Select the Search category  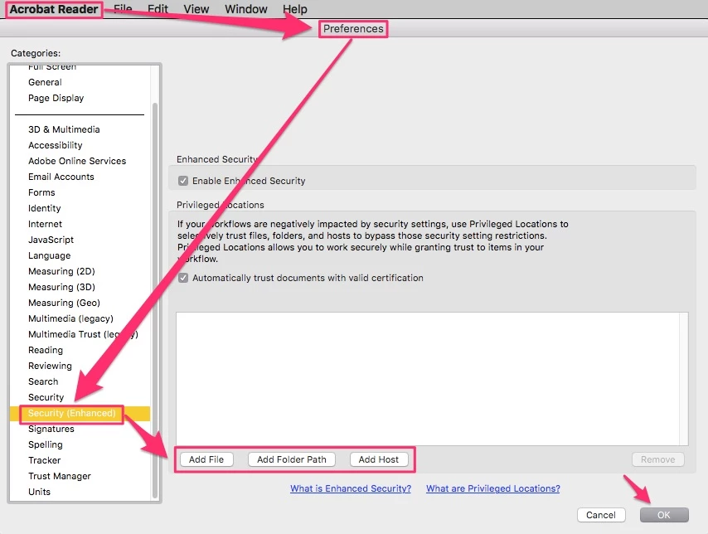pyautogui.click(x=43, y=381)
